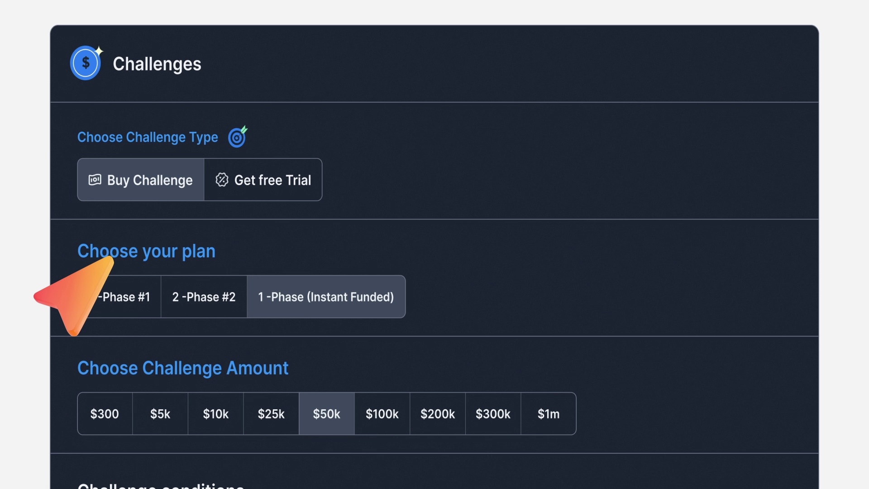The image size is (869, 489).
Task: Click the Choose Challenge Amount heading
Action: point(183,368)
